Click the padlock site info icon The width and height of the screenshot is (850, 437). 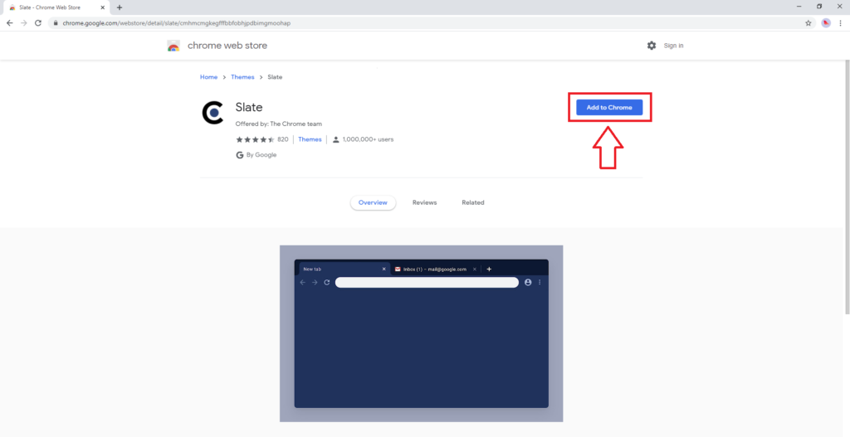coord(56,23)
